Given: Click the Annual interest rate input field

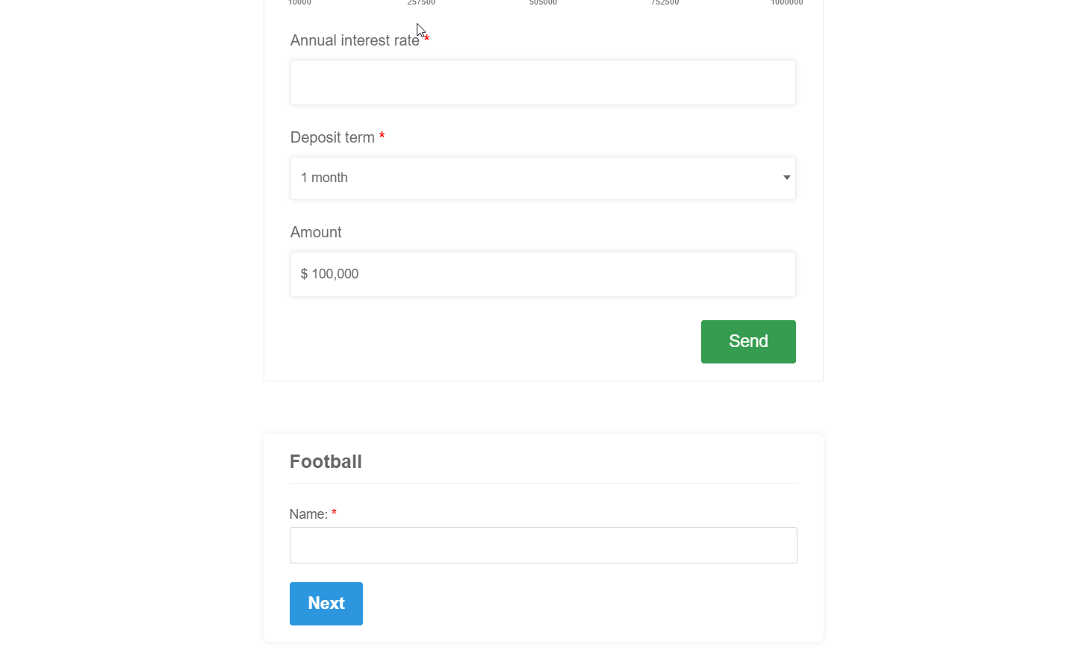Looking at the screenshot, I should tap(543, 83).
